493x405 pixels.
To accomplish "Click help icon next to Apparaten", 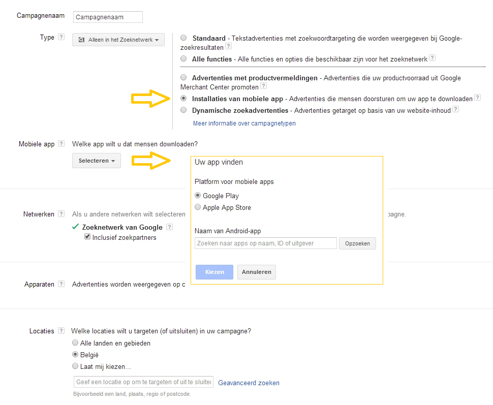I will 61,284.
